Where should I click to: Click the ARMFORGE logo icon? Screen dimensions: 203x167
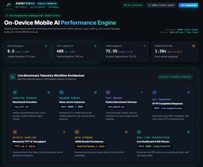9,5
